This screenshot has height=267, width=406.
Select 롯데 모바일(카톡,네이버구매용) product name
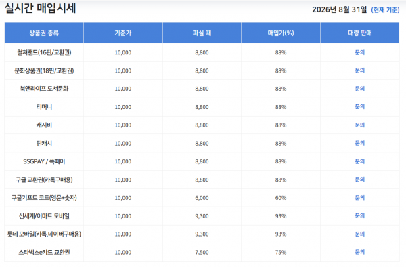click(x=44, y=234)
